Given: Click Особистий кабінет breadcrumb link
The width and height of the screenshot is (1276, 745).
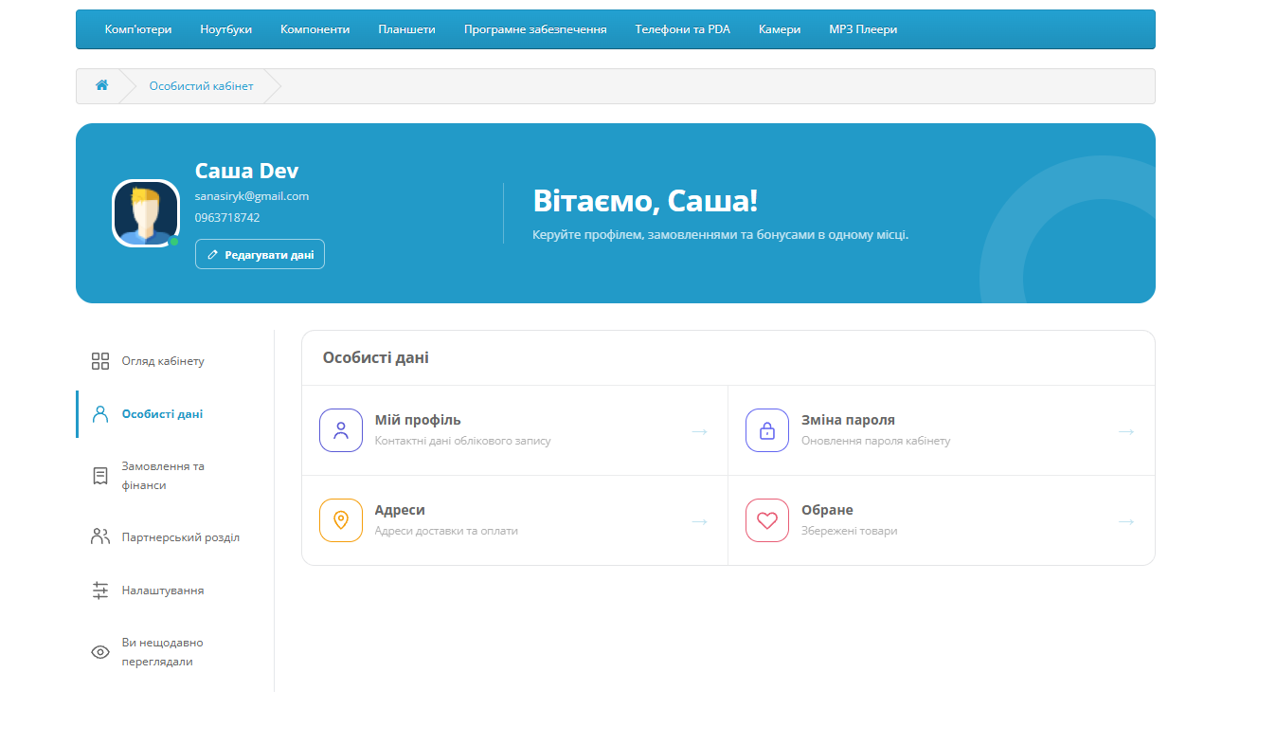Looking at the screenshot, I should (201, 86).
